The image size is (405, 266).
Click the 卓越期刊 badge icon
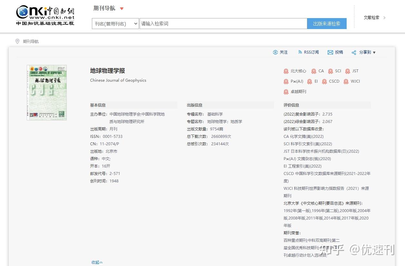pyautogui.click(x=286, y=92)
